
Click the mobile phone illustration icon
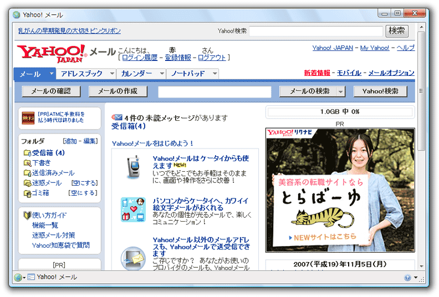pyautogui.click(x=133, y=167)
